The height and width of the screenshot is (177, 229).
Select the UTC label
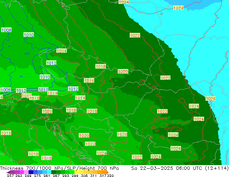click(198, 168)
